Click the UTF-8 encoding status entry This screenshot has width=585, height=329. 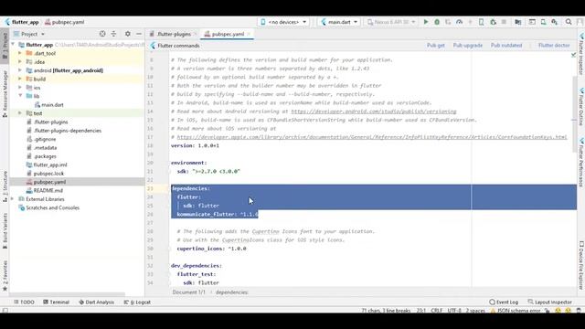454,311
